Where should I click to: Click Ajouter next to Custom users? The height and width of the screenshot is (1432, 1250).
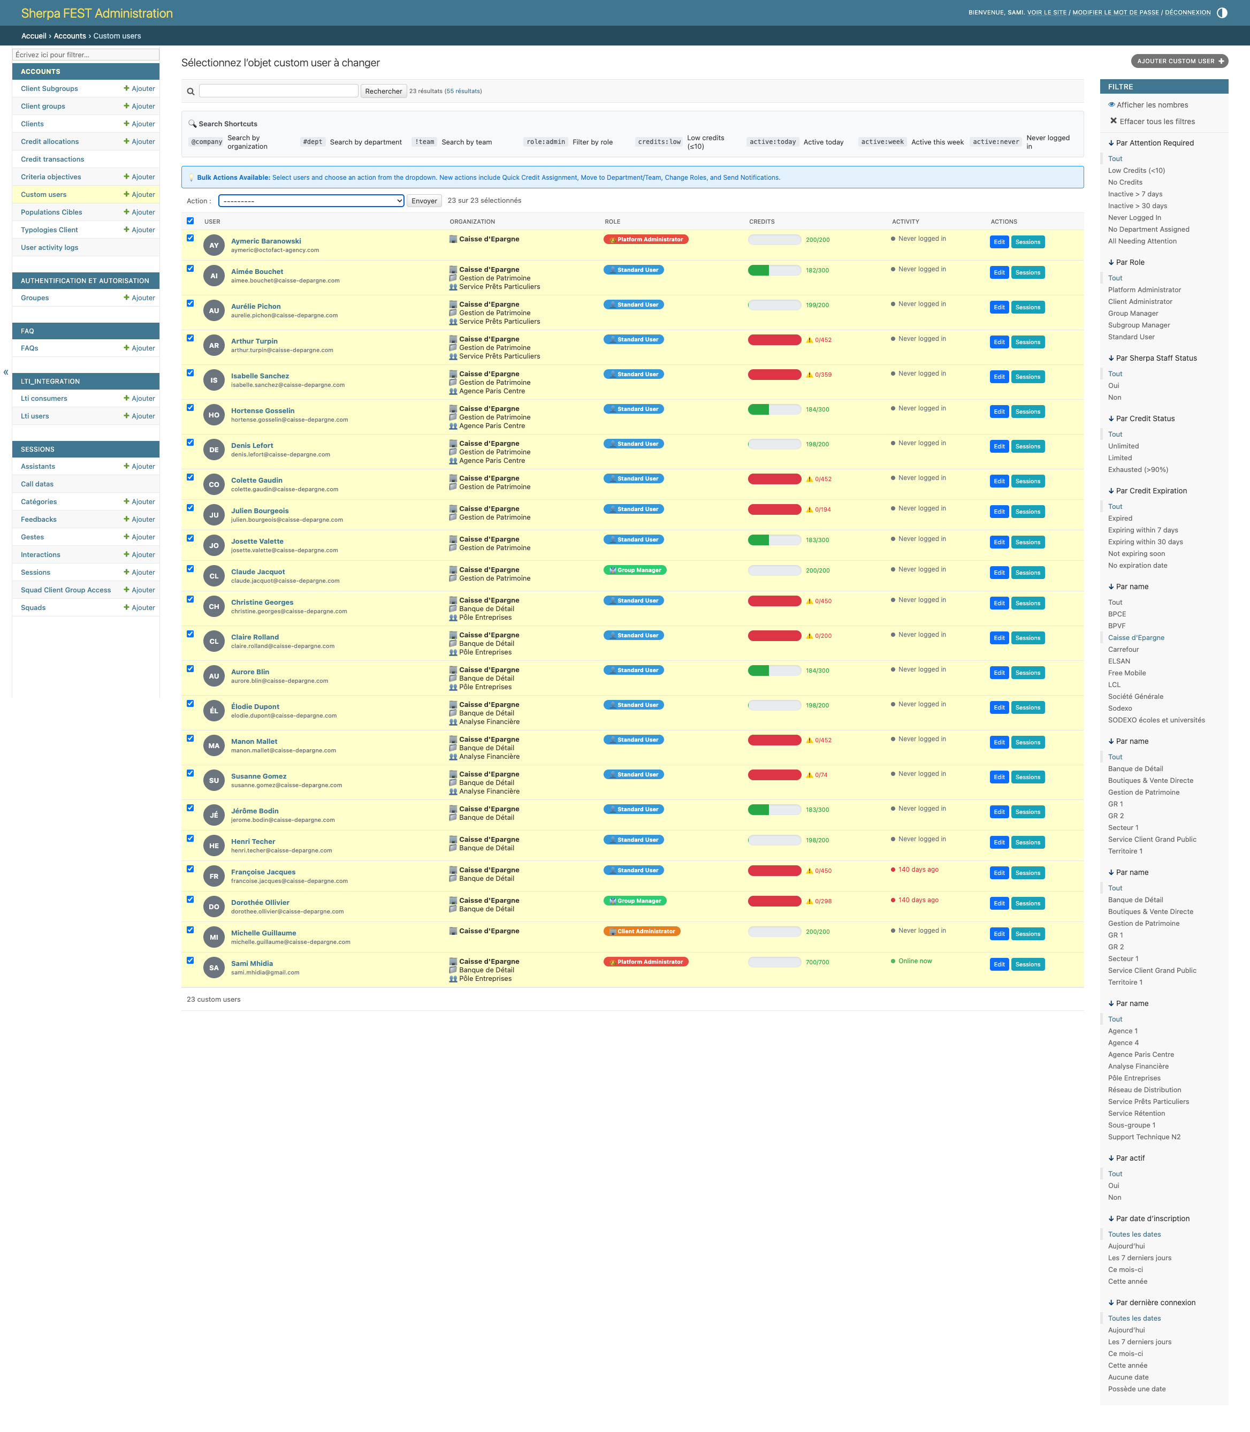(139, 195)
